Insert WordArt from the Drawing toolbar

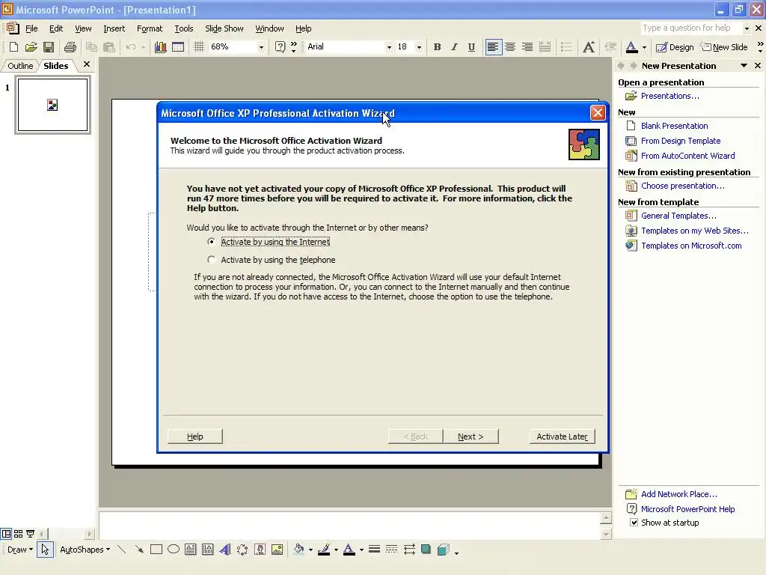tap(224, 550)
